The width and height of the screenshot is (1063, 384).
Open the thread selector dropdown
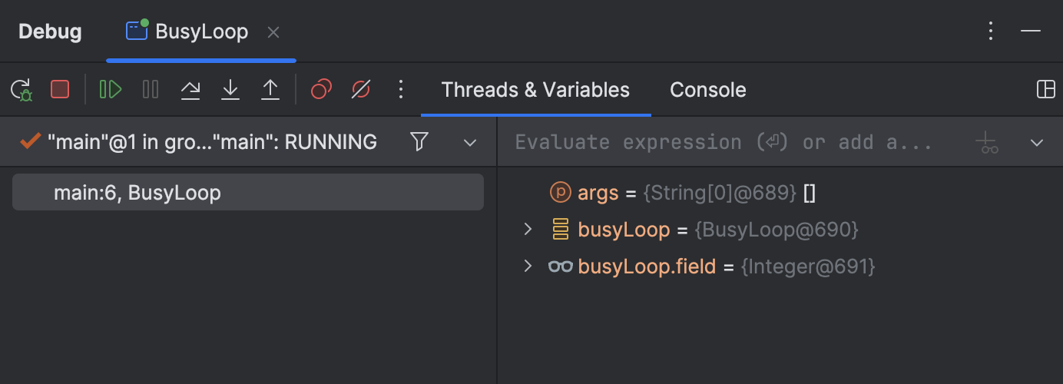(x=470, y=142)
